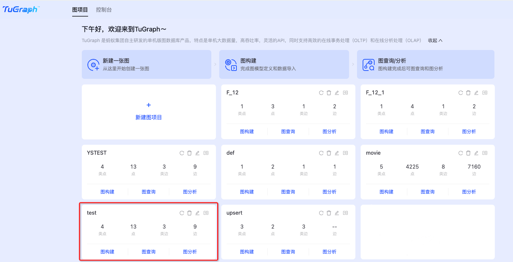Switch to the 图项目 tab
Screen dimensions: 513x262
click(x=80, y=10)
